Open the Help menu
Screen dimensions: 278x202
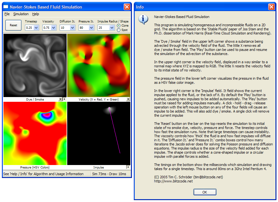pyautogui.click(x=35, y=14)
